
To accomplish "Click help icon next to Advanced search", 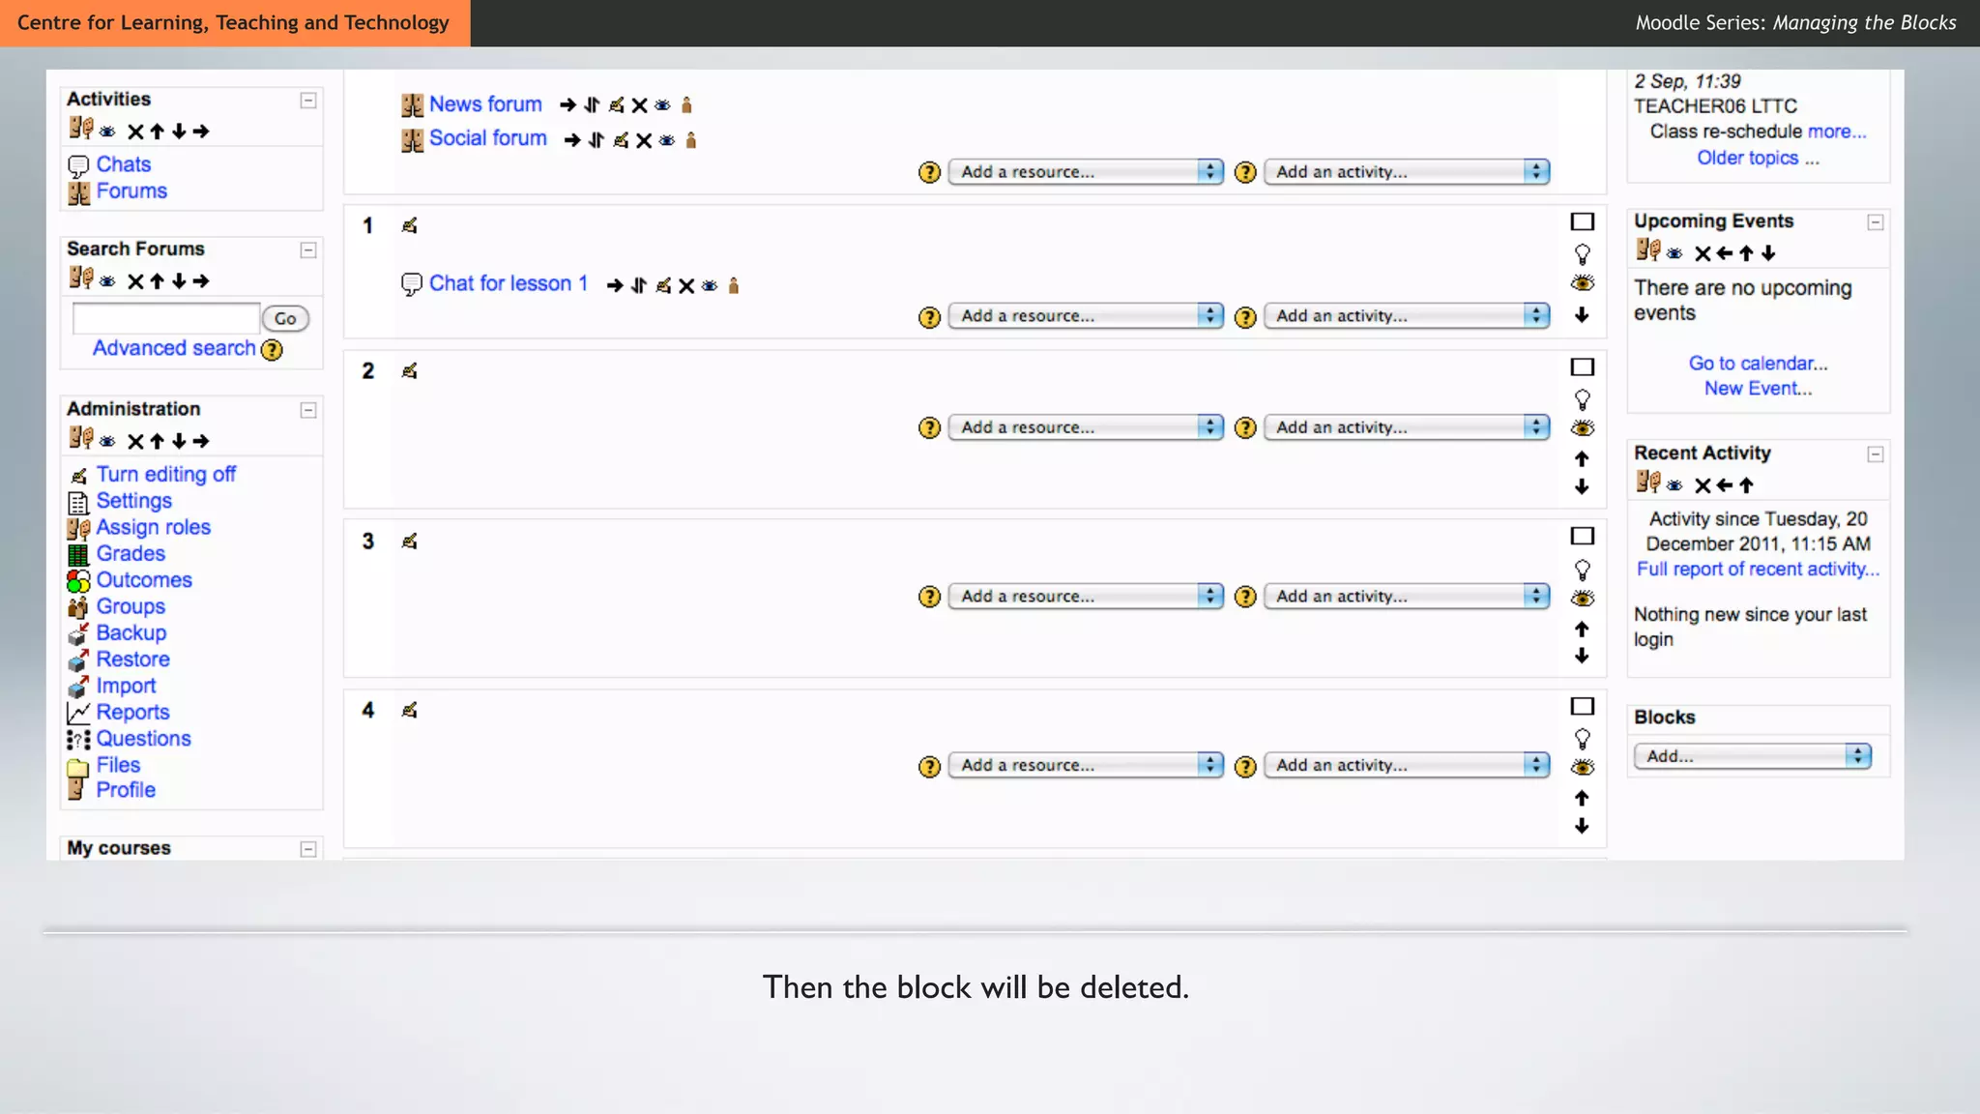I will click(x=273, y=349).
